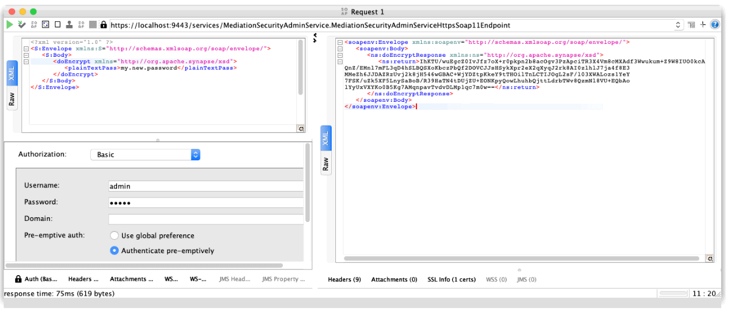Click the user silhouette icon in the toolbar
This screenshot has width=731, height=316.
pos(70,25)
